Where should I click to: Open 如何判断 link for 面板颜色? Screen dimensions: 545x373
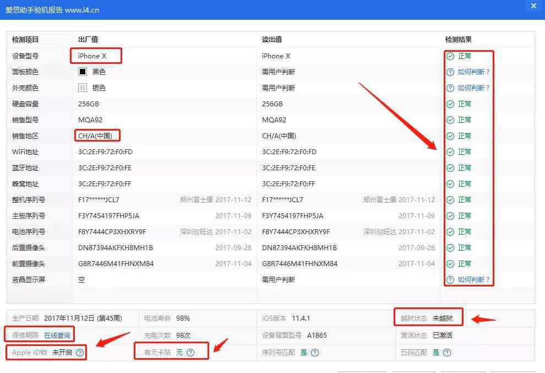click(x=473, y=72)
